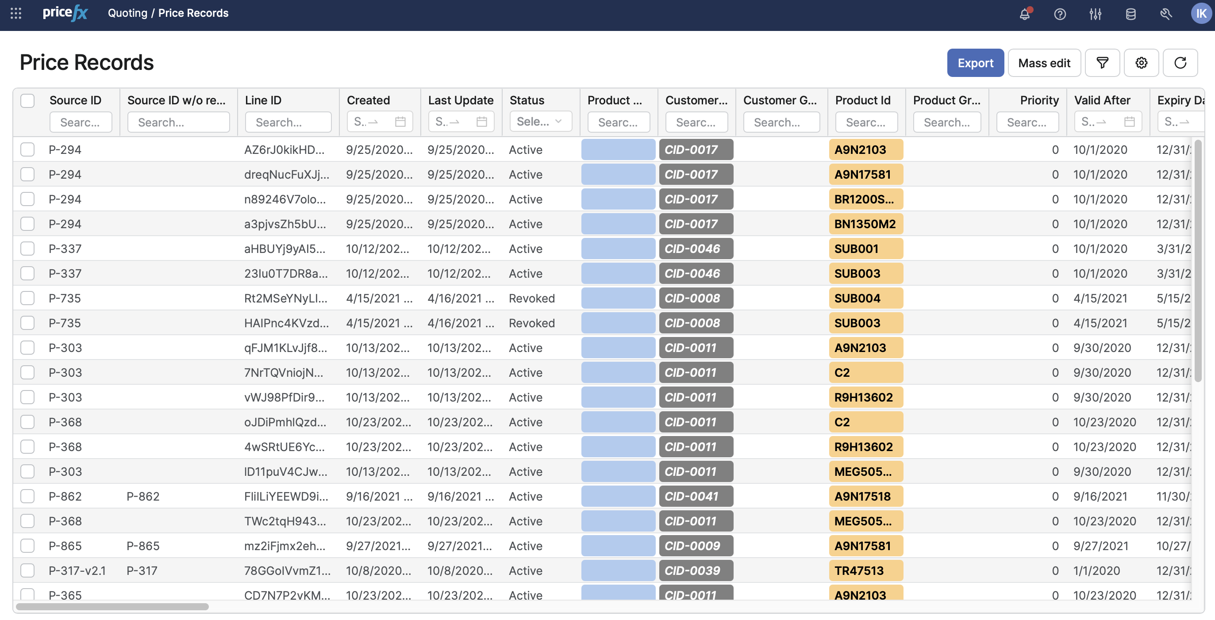This screenshot has width=1215, height=620.
Task: Open the sliders configuration icon
Action: 1095,14
